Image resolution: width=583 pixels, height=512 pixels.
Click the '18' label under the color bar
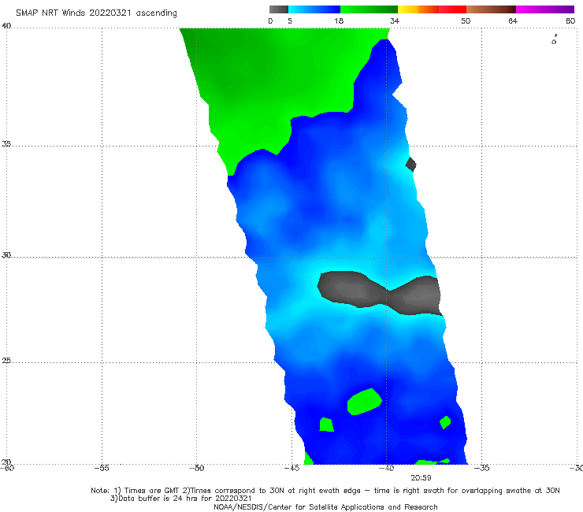click(339, 21)
